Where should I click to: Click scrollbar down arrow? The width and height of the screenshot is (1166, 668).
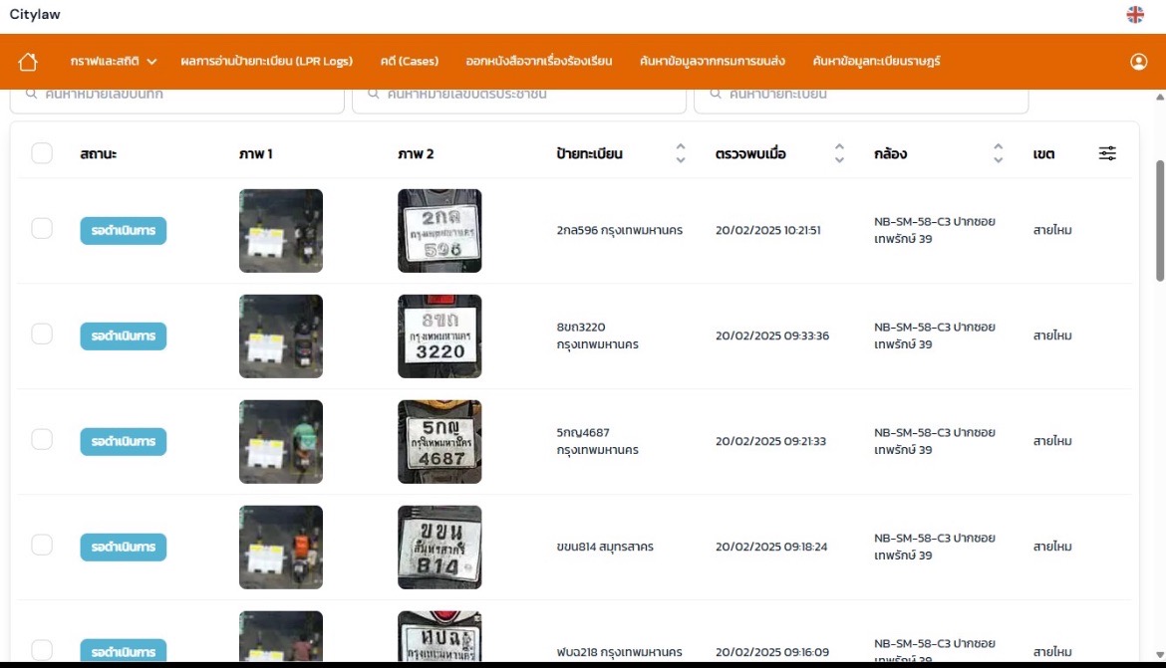coord(1159,655)
